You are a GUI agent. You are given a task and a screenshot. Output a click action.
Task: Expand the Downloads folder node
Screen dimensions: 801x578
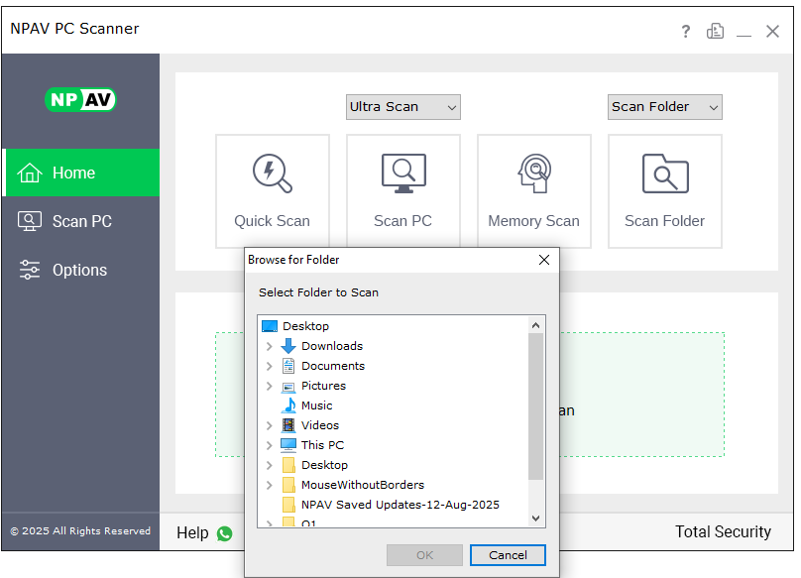pyautogui.click(x=269, y=346)
